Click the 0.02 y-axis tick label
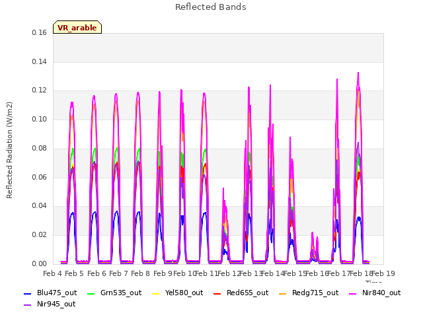The image size is (423, 317). 40,235
